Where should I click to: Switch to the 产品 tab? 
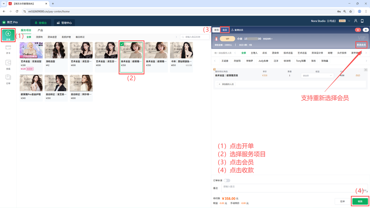(x=40, y=30)
